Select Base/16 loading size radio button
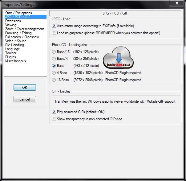The height and width of the screenshot is (181, 186). pyautogui.click(x=54, y=52)
